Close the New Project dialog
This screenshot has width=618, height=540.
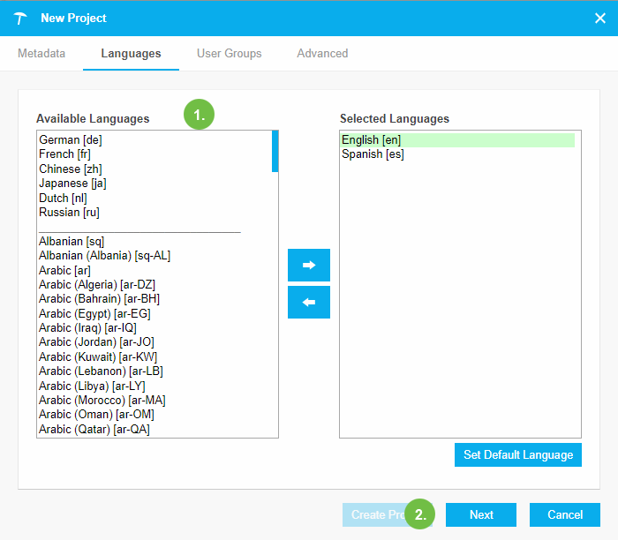[x=599, y=19]
